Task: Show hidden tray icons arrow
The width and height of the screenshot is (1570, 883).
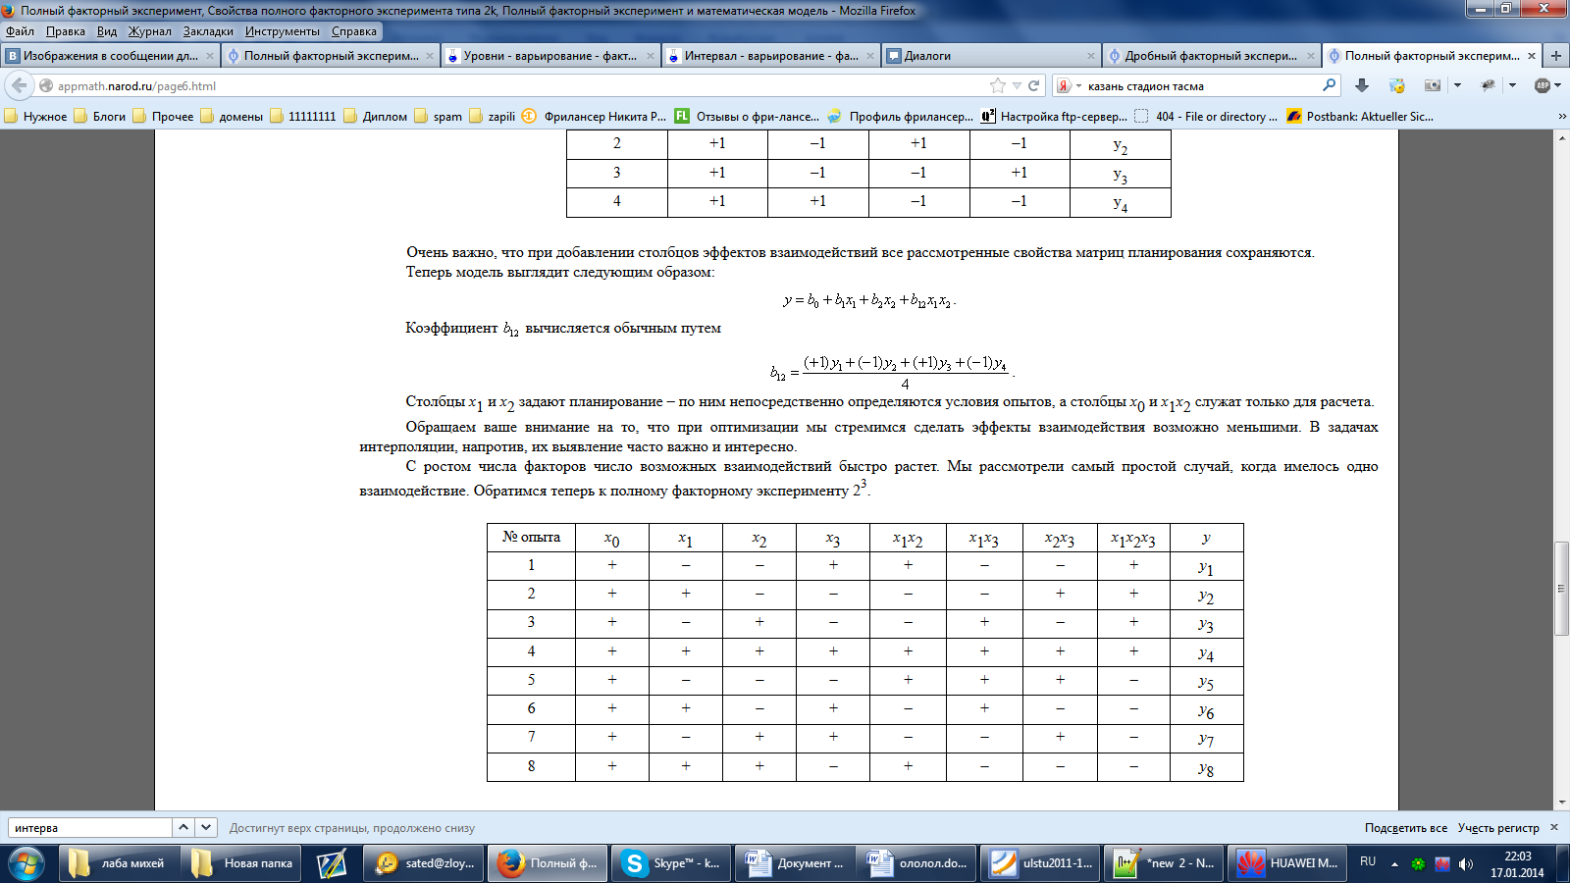Action: pos(1394,863)
